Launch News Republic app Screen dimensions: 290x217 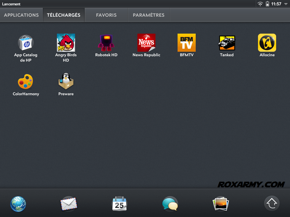(x=146, y=43)
